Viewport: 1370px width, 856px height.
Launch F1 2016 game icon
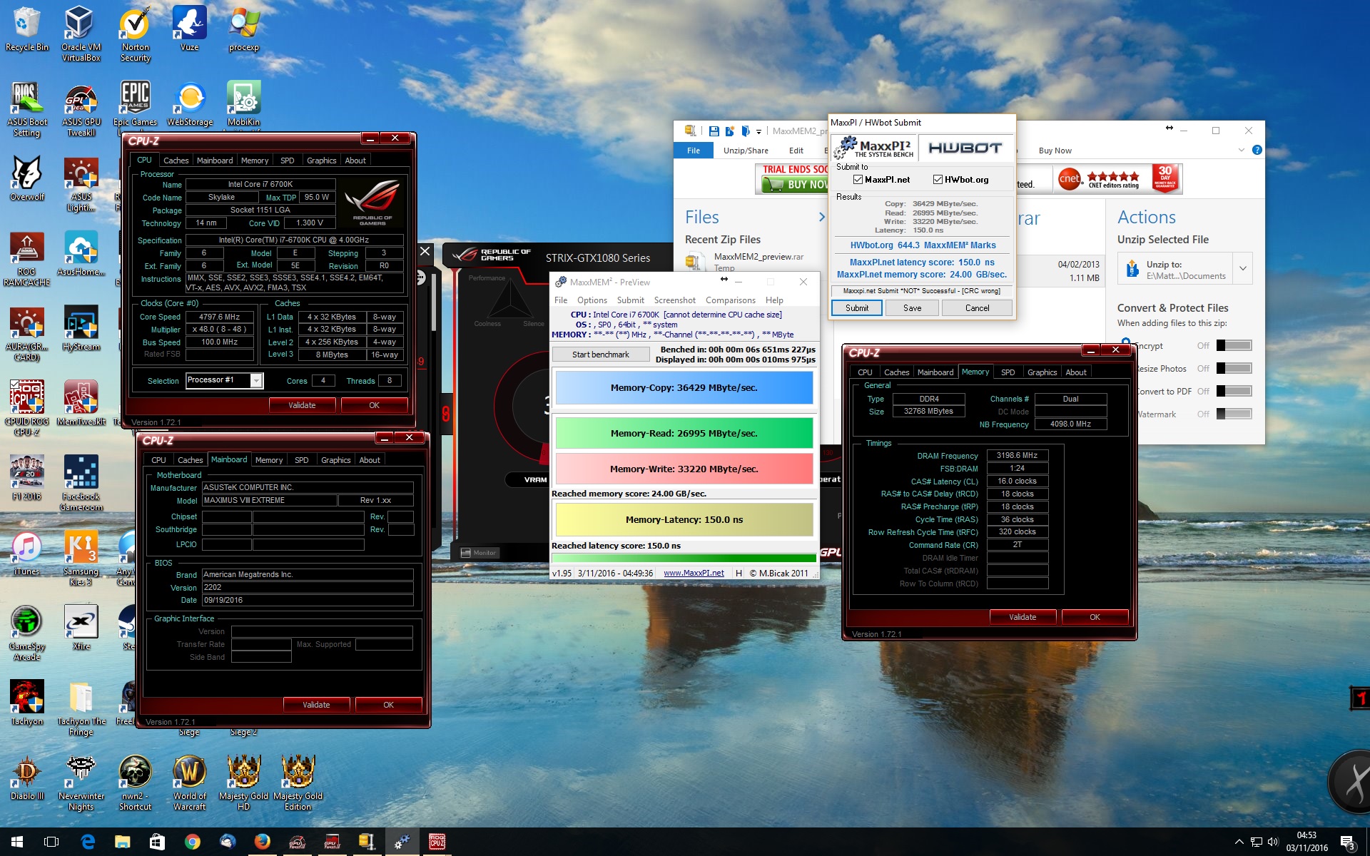[x=26, y=479]
